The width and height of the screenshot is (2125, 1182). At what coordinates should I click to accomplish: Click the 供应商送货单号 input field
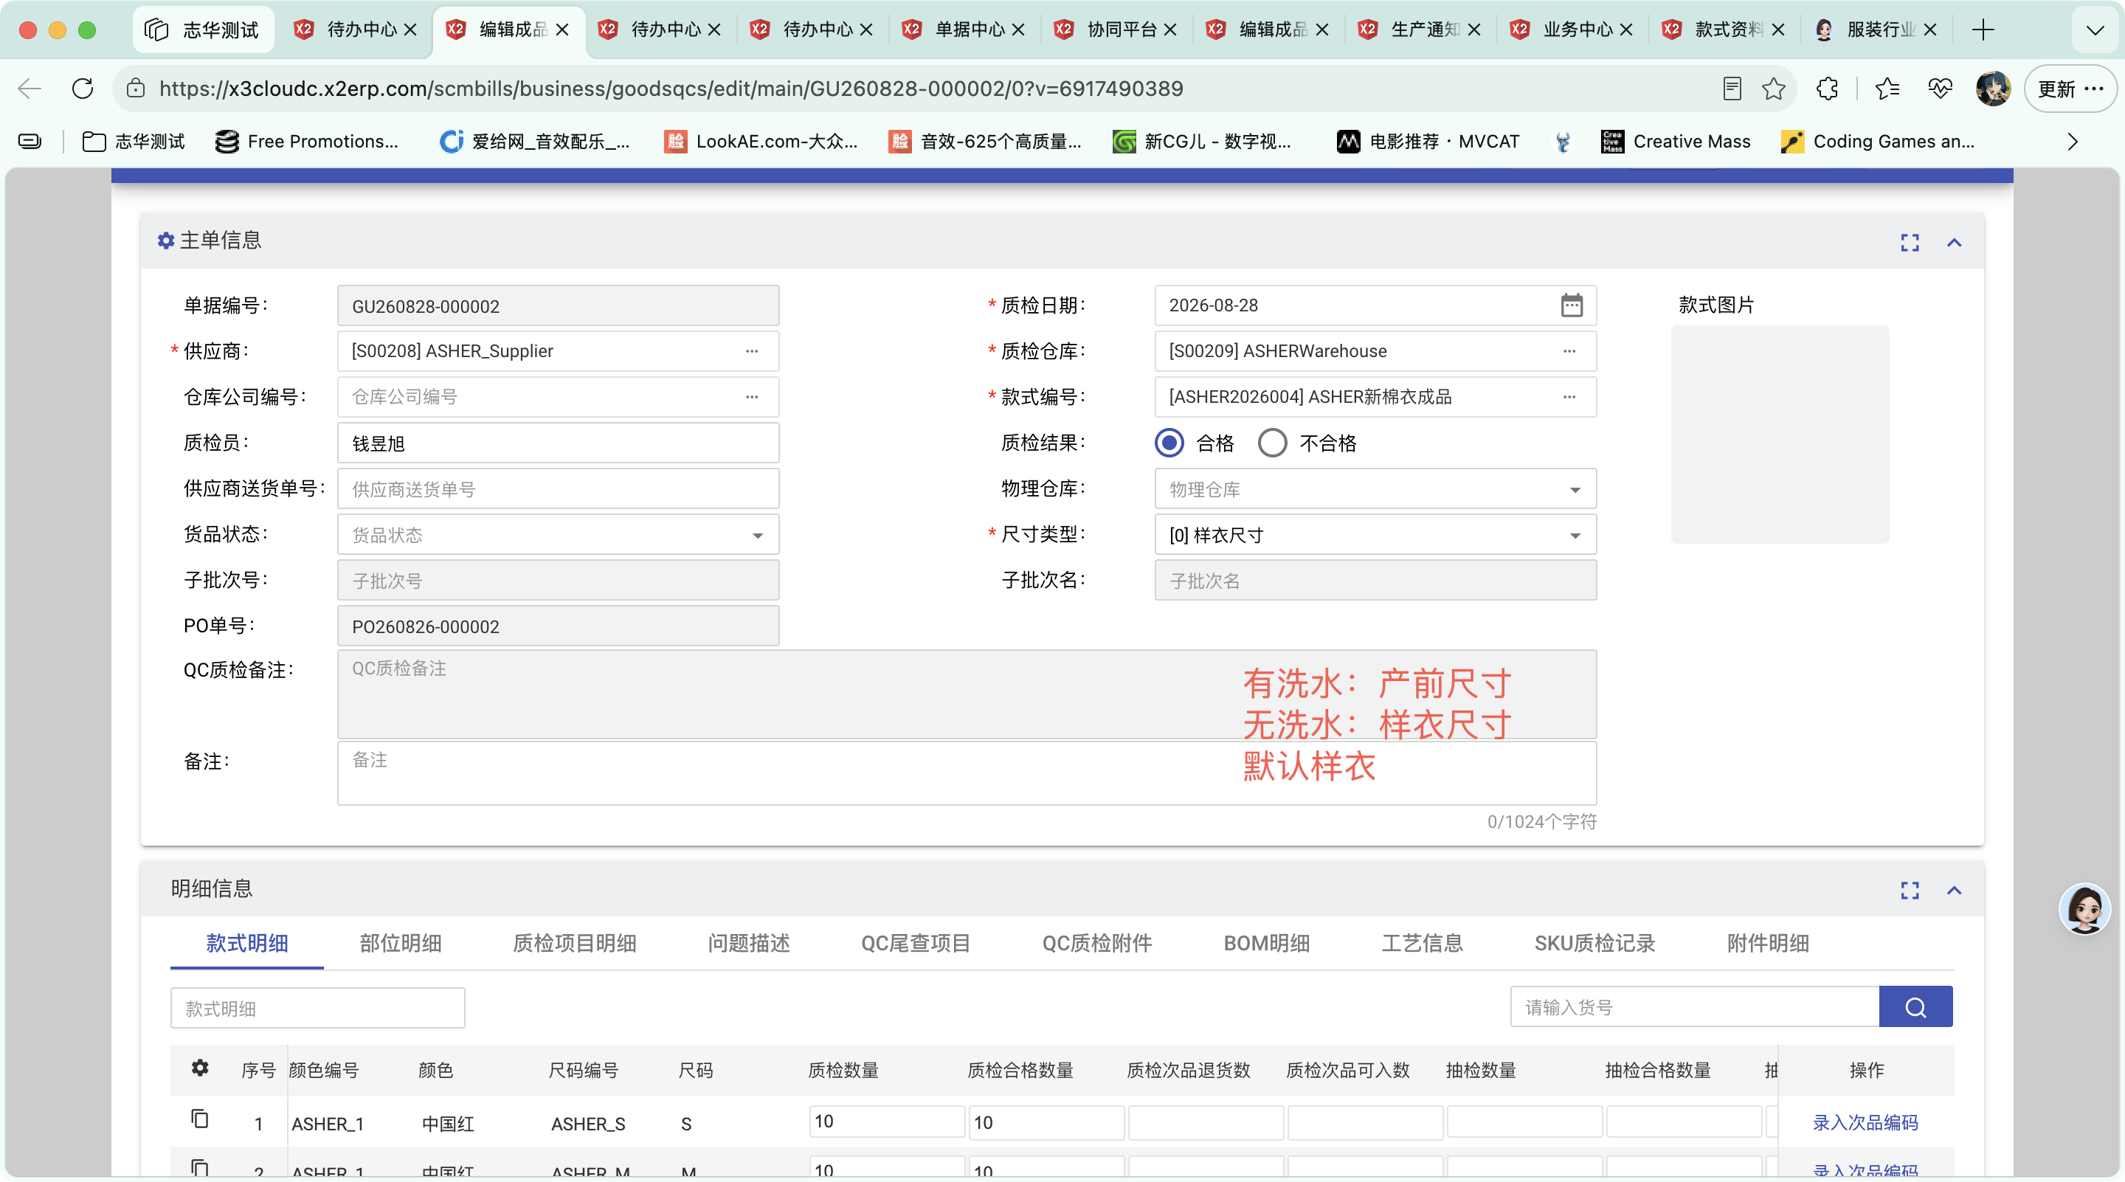point(558,489)
